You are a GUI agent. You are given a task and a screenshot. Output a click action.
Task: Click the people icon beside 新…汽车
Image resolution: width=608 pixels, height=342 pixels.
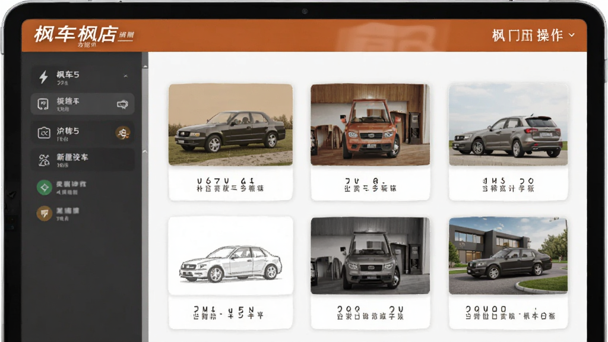click(x=44, y=160)
